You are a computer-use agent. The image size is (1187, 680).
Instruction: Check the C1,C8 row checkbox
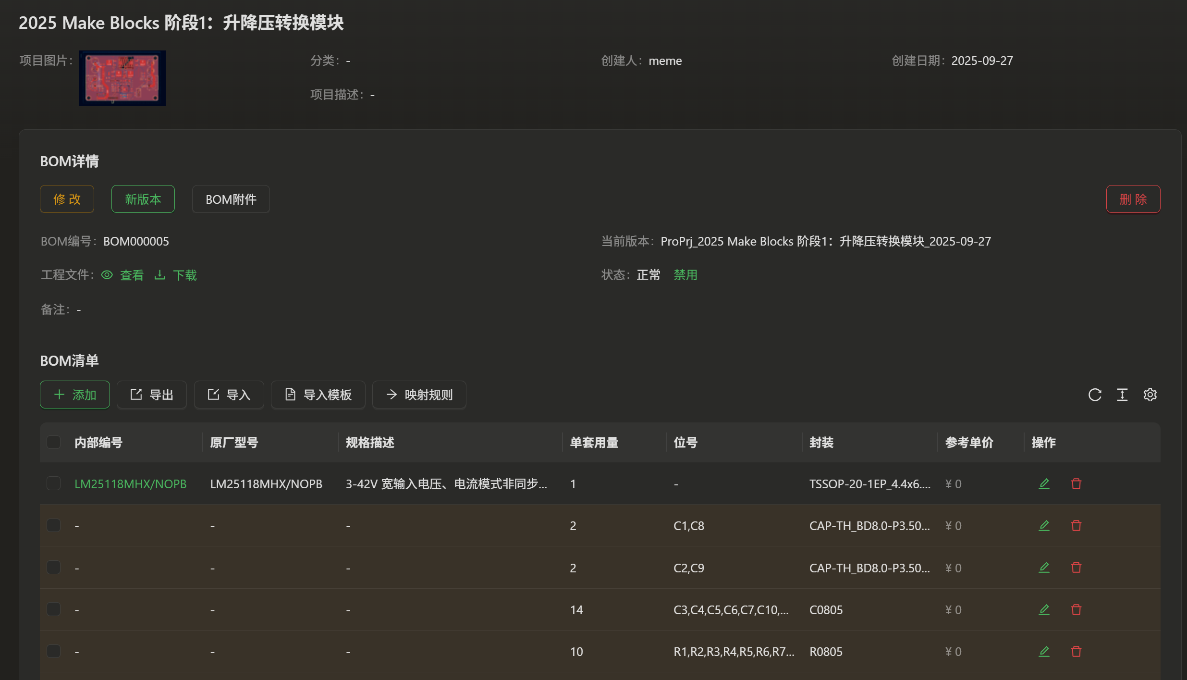coord(53,525)
